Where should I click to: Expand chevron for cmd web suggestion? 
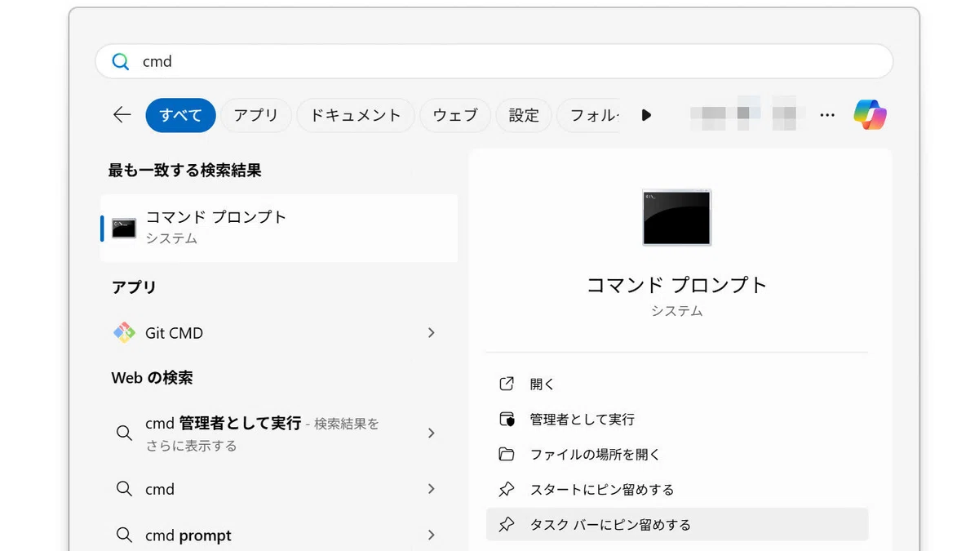[x=432, y=489]
